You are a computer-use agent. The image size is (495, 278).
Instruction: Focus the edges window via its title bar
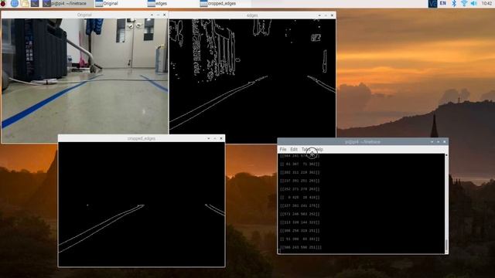click(x=252, y=15)
